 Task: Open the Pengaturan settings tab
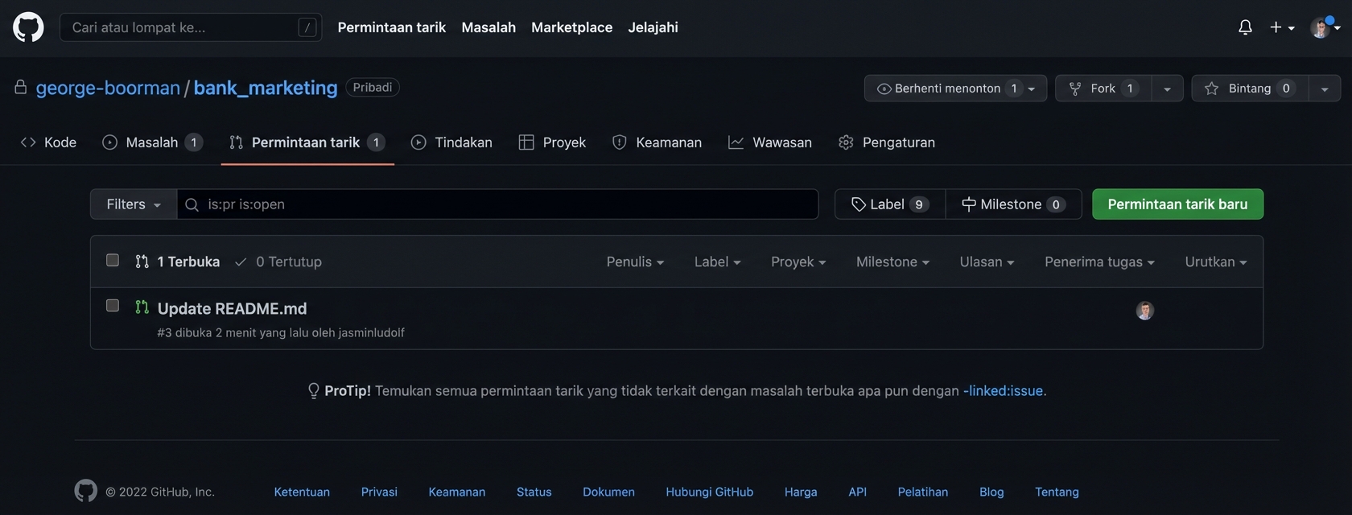point(887,142)
